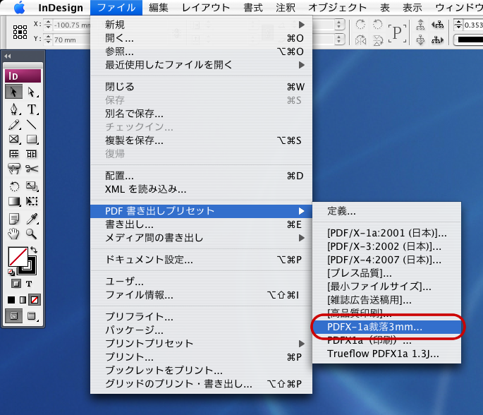Apply the black color button
Viewport: 483px width, 415px height.
coord(11,300)
